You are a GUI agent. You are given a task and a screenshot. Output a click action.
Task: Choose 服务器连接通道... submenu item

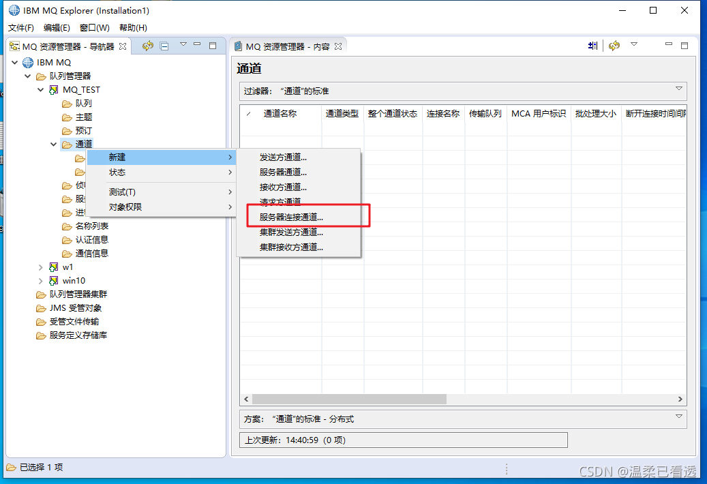click(299, 217)
